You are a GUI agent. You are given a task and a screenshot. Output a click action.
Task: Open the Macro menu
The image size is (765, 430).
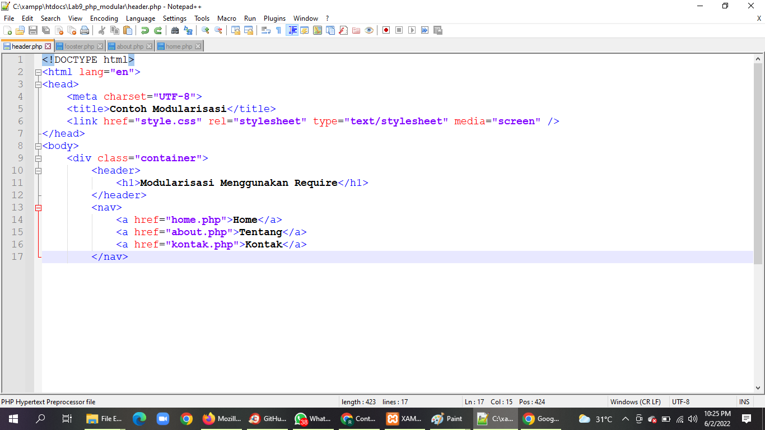click(x=227, y=18)
